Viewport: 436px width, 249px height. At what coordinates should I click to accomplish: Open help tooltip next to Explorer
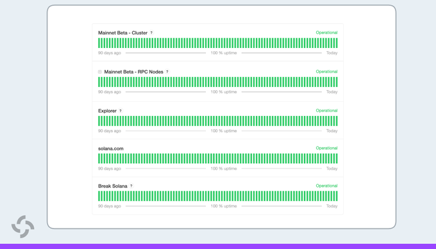[121, 111]
